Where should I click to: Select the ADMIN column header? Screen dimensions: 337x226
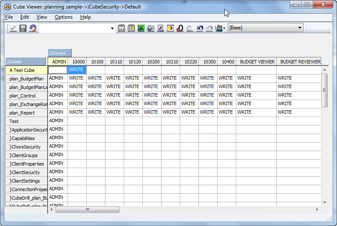58,62
